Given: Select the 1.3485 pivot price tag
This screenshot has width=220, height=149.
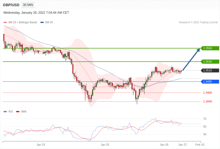Looking at the screenshot, I should click(210, 81).
